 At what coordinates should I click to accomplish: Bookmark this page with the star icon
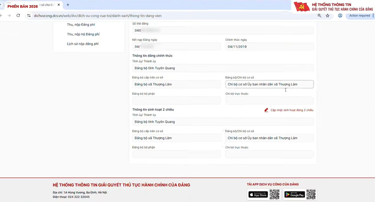[327, 16]
